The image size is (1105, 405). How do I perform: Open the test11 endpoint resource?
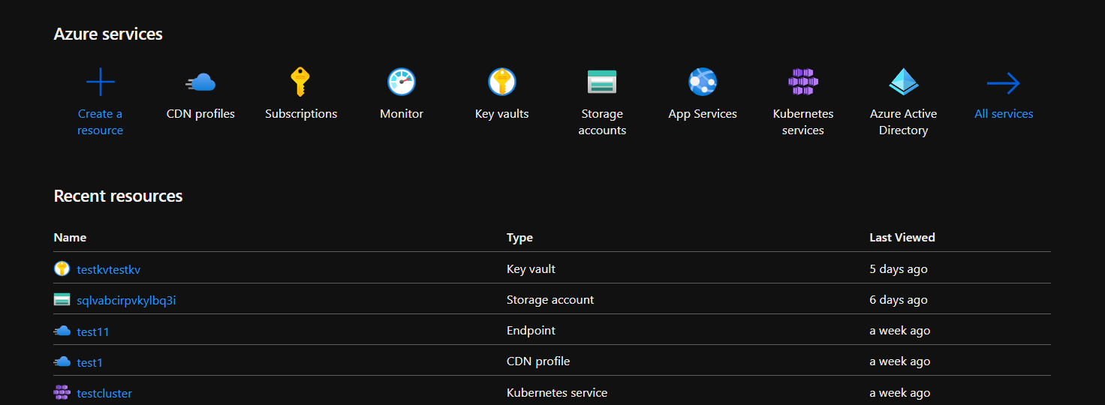pyautogui.click(x=93, y=331)
